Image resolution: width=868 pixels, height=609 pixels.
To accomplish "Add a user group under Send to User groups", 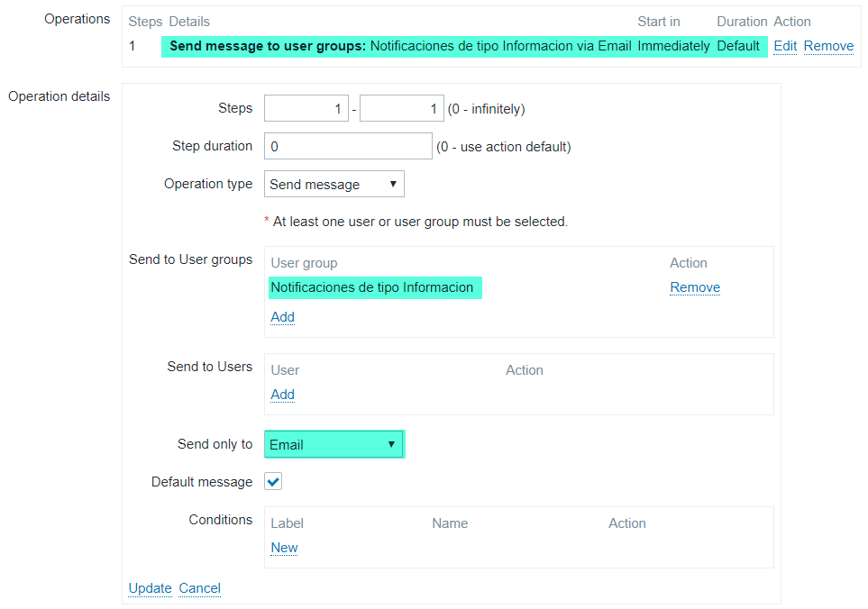I will (x=282, y=317).
